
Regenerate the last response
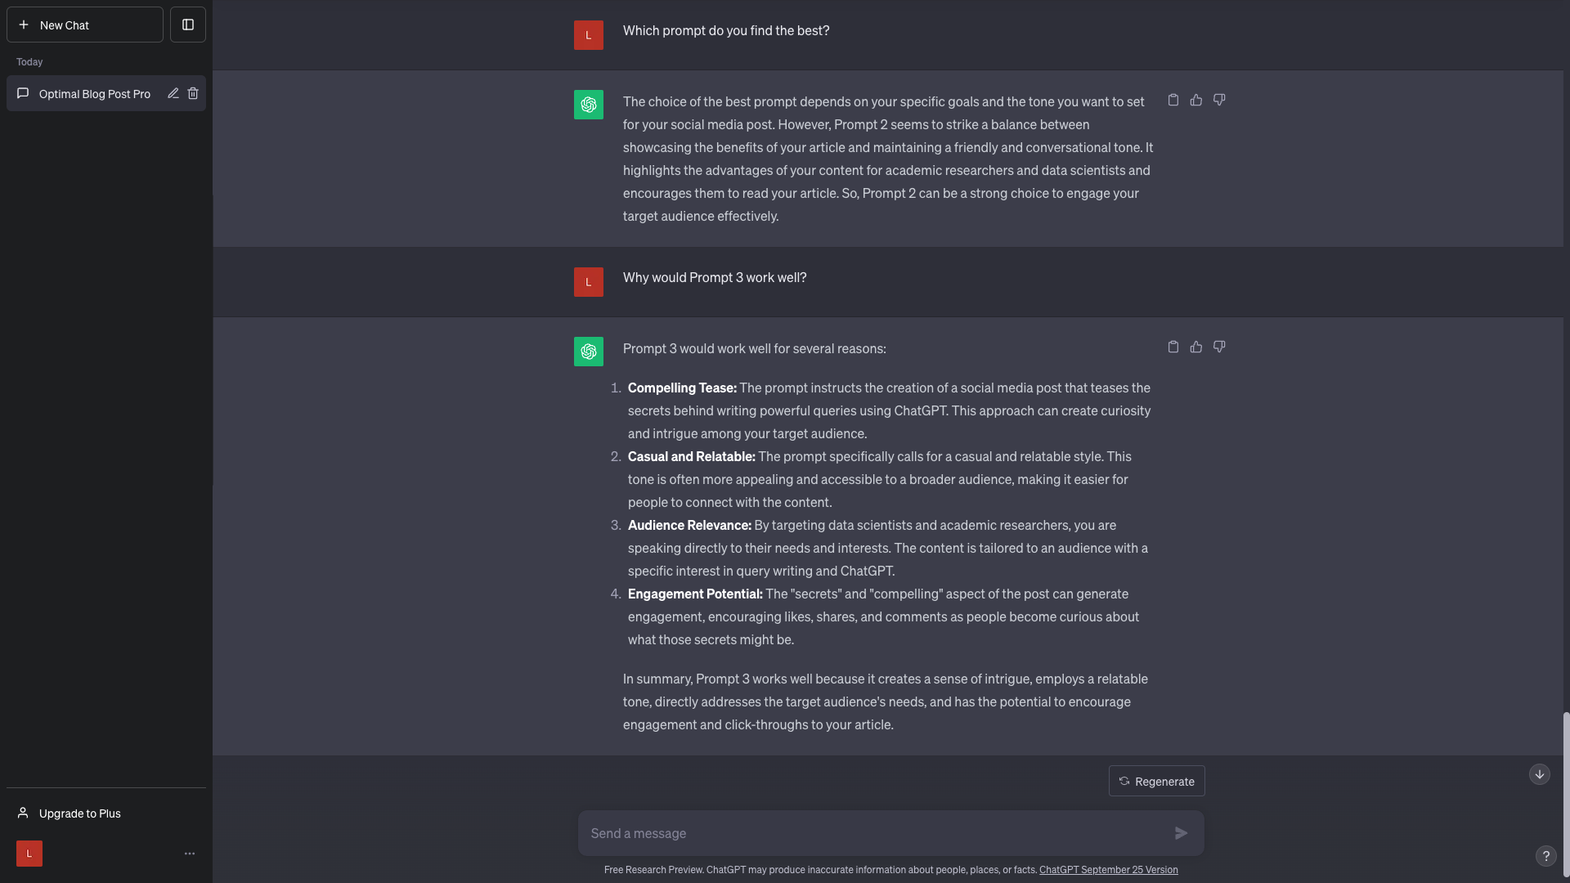(x=1156, y=781)
